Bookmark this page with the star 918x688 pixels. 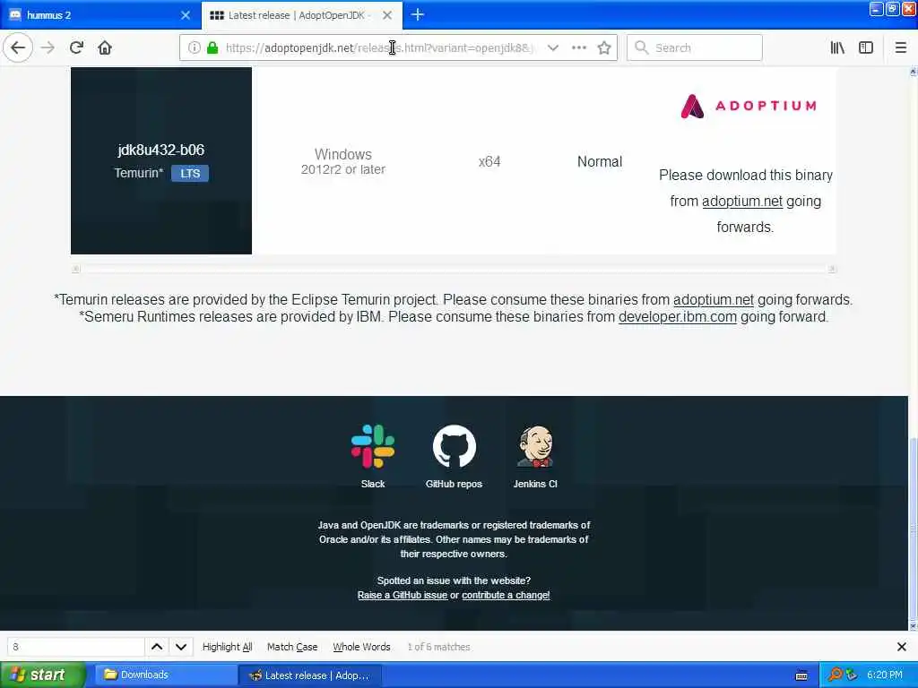pyautogui.click(x=604, y=47)
